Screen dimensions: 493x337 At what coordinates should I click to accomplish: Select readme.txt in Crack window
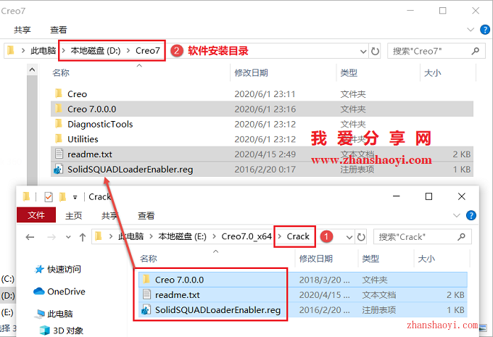point(303,295)
